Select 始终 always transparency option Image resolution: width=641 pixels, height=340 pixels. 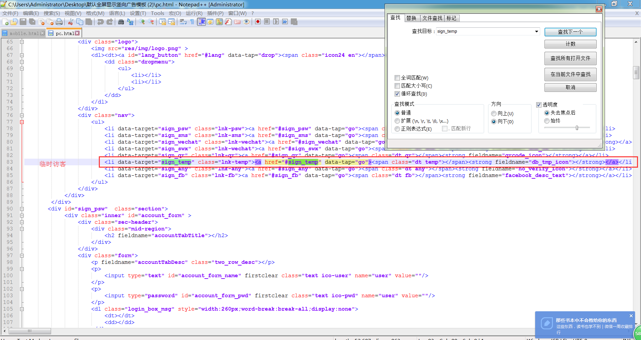point(547,121)
